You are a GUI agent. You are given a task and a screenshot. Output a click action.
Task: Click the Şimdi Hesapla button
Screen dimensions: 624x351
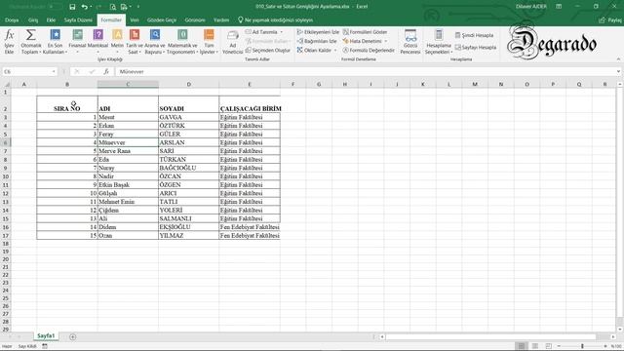(474, 35)
